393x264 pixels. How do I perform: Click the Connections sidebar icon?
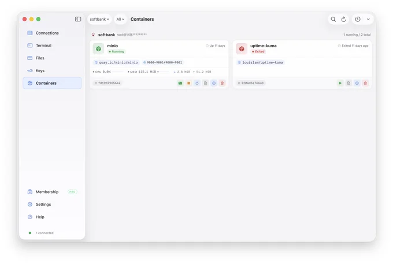tap(30, 33)
